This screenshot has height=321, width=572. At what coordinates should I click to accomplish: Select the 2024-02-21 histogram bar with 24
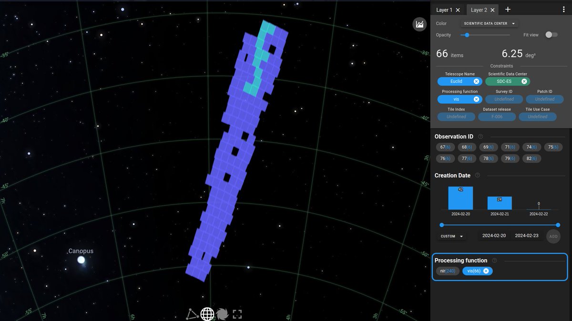[x=500, y=203]
